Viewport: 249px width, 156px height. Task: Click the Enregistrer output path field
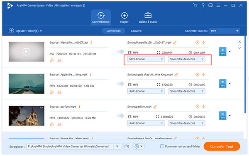(70, 147)
